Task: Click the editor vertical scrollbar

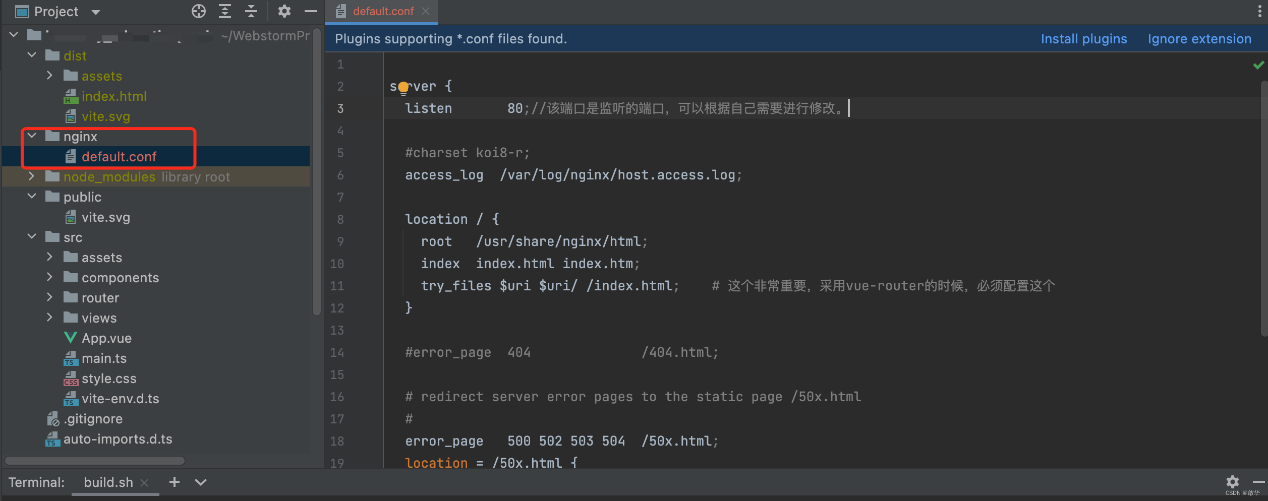Action: click(x=1263, y=208)
